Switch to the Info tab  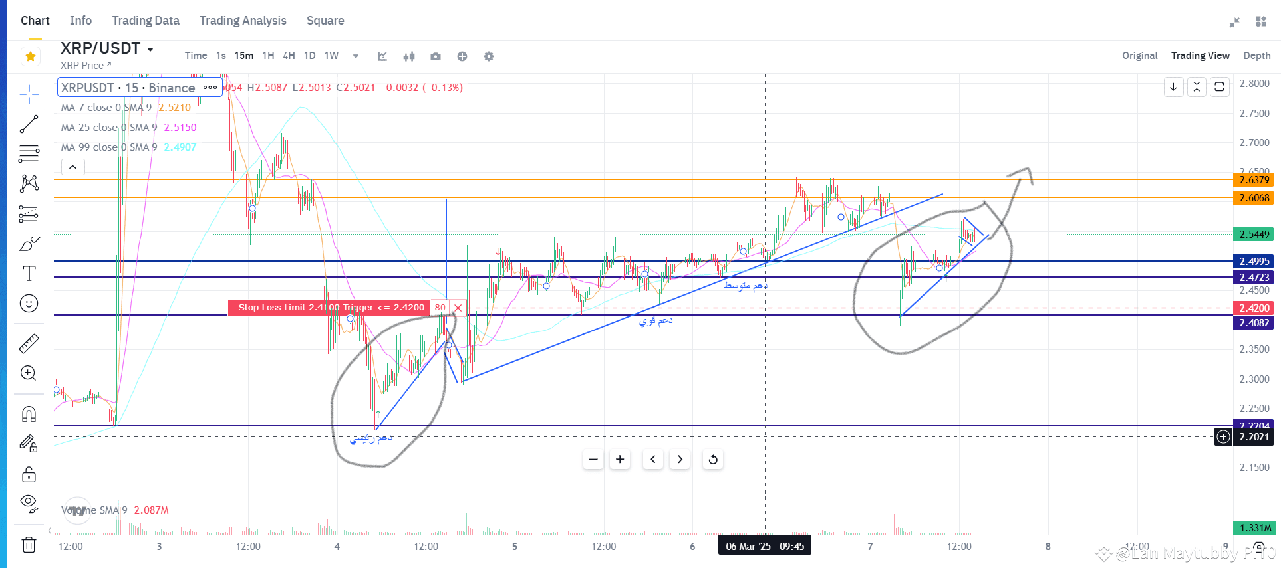80,21
